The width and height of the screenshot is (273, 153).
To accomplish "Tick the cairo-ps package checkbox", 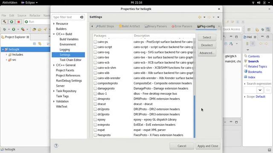I will pyautogui.click(x=95, y=42).
